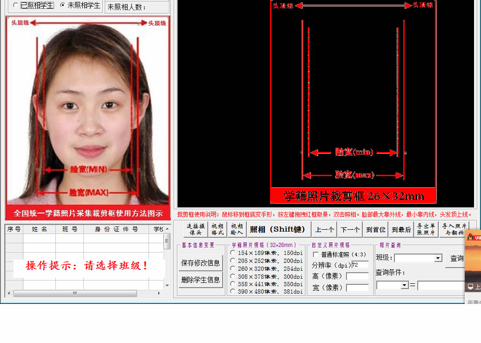Open the 视频输入 video input settings

[x=237, y=229]
